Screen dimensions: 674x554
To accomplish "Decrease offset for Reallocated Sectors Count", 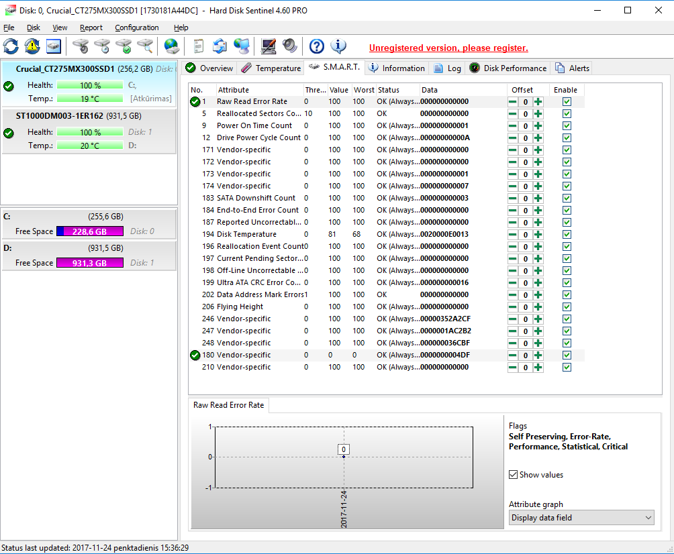I will point(512,114).
